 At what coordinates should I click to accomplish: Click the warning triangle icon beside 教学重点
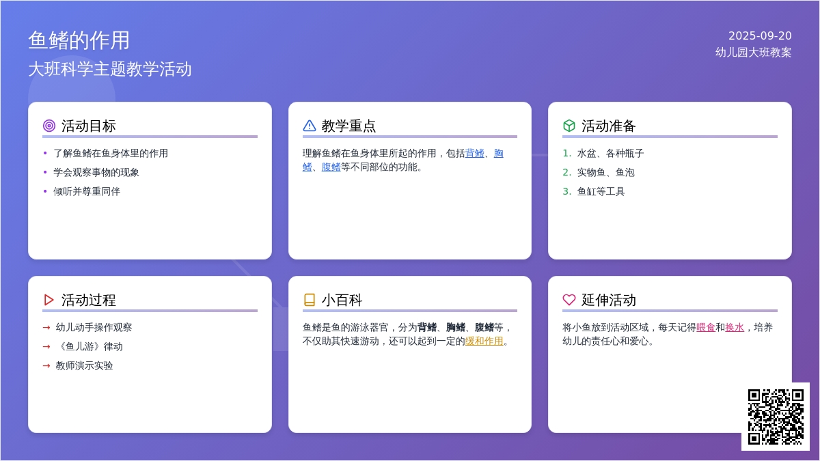309,126
